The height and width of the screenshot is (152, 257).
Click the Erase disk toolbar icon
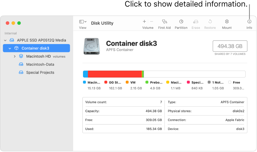196,21
